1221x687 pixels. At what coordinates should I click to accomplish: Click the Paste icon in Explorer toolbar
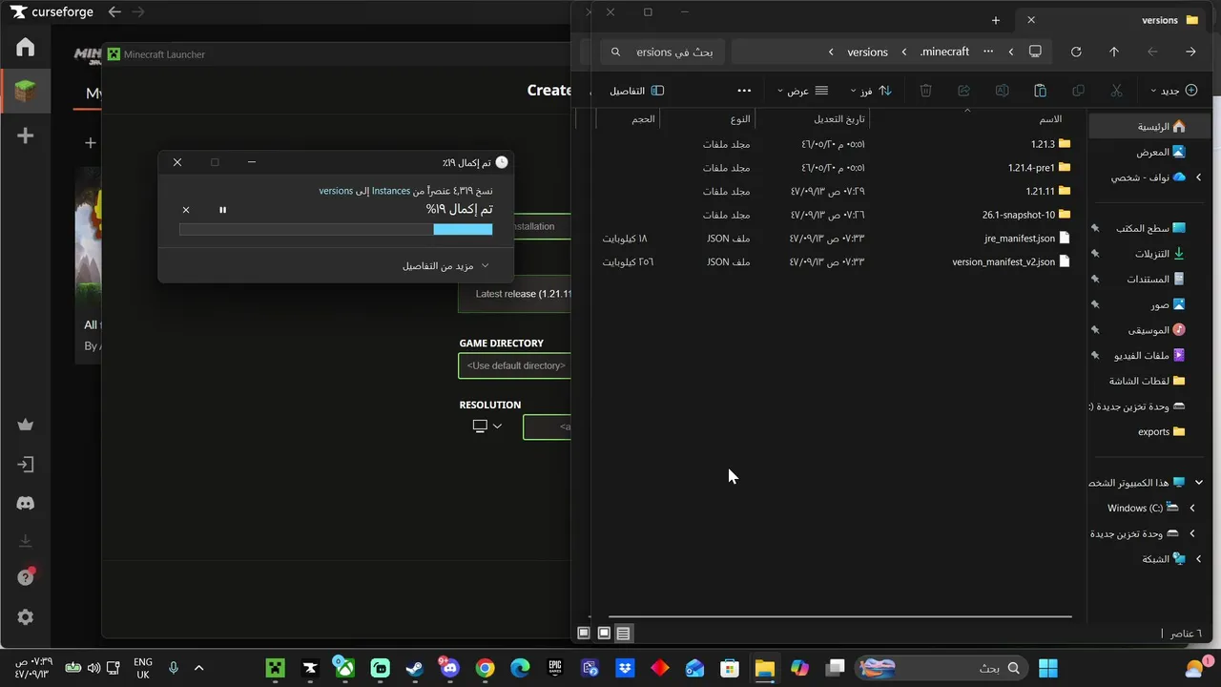pos(1040,91)
